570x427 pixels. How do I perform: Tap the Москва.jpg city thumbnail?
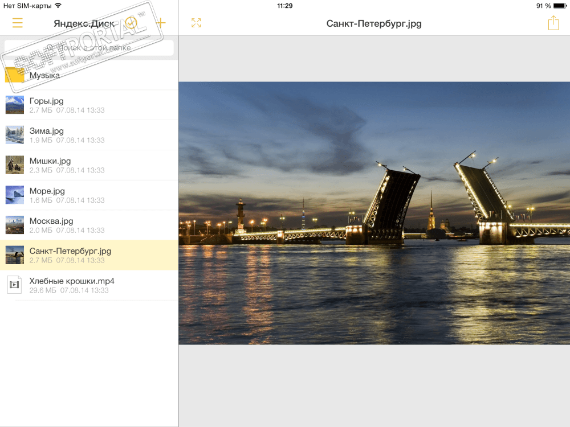coord(15,225)
